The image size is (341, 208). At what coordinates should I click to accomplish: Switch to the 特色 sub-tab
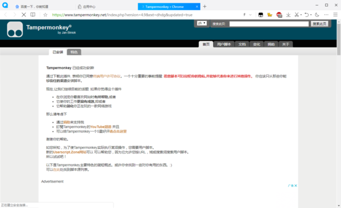(74, 52)
